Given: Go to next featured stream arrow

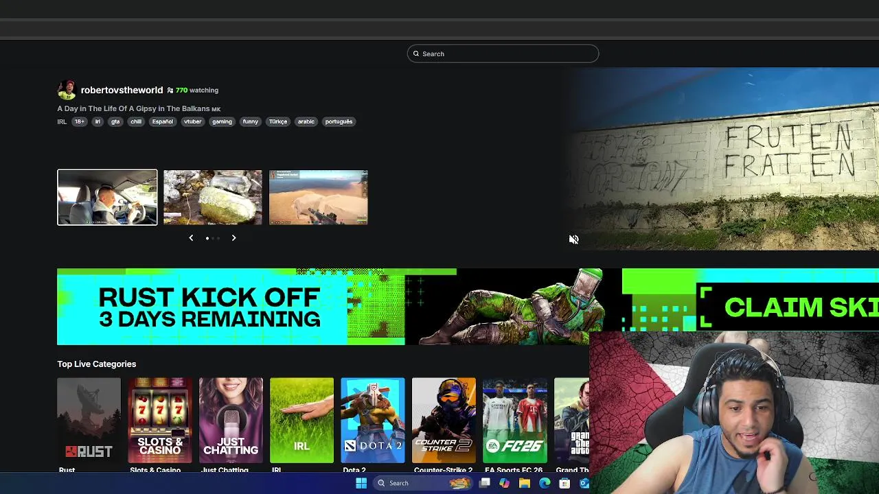Looking at the screenshot, I should 233,238.
